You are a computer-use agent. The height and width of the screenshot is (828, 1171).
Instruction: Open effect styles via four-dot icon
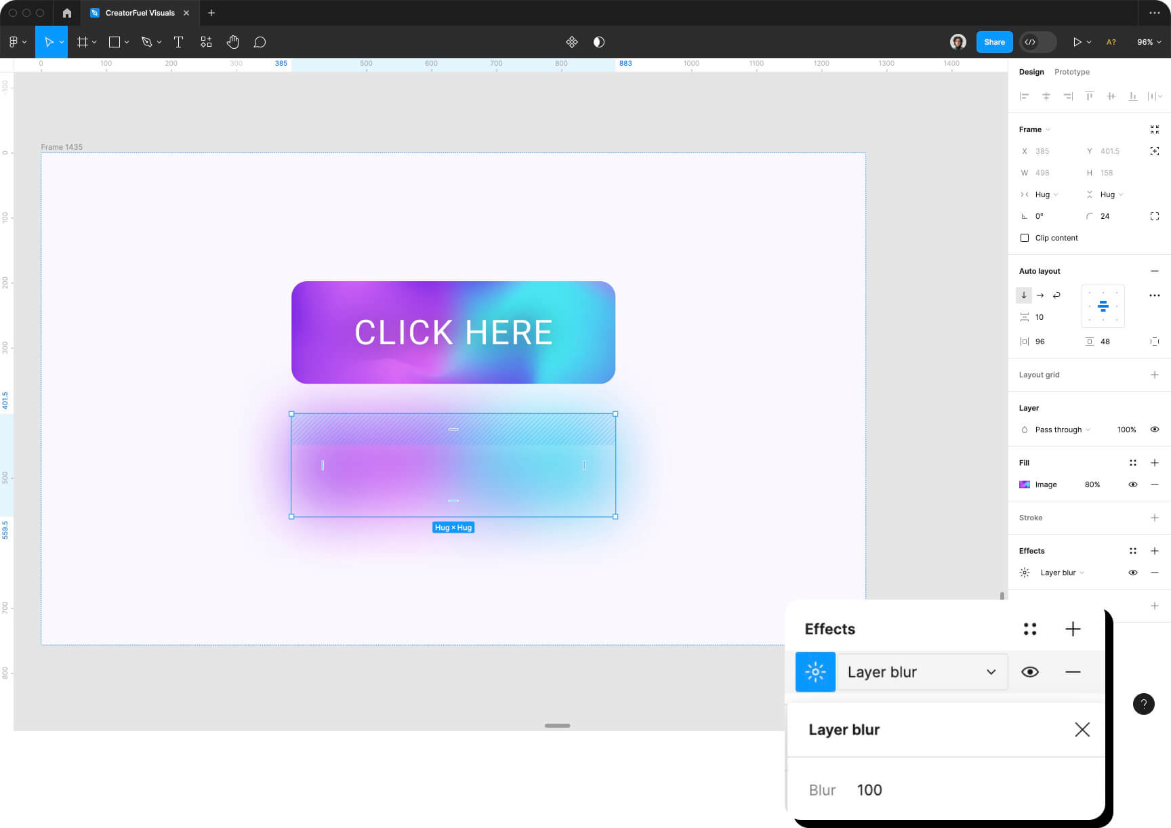tap(1031, 629)
